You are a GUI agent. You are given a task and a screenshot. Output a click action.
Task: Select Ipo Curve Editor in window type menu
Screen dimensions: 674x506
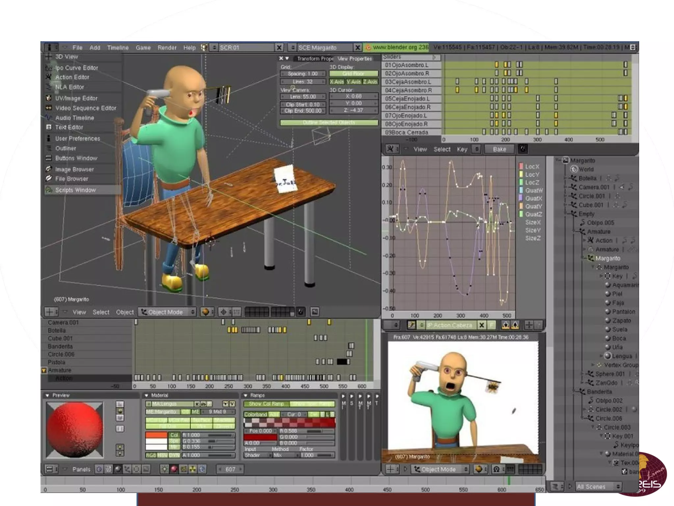76,68
